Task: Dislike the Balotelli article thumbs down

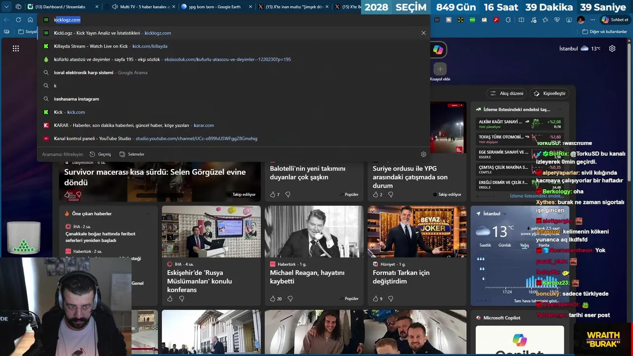Action: [288, 194]
